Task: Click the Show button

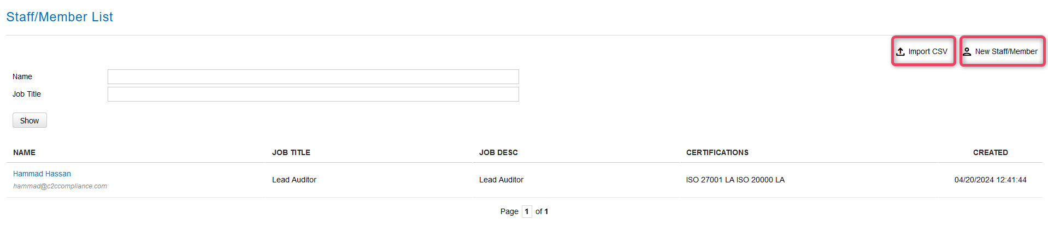Action: [30, 120]
